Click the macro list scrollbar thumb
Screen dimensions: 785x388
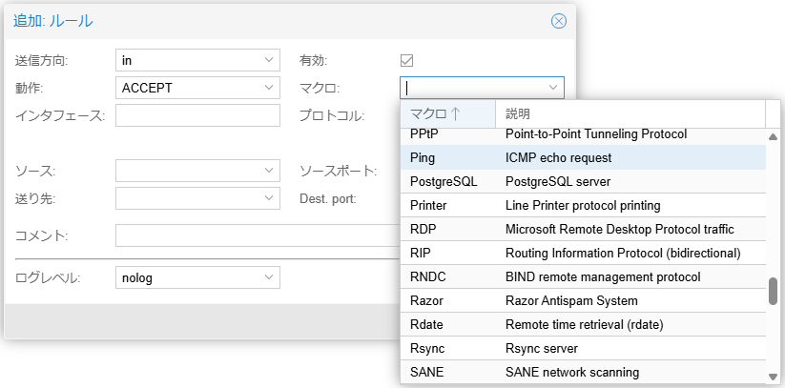[773, 291]
